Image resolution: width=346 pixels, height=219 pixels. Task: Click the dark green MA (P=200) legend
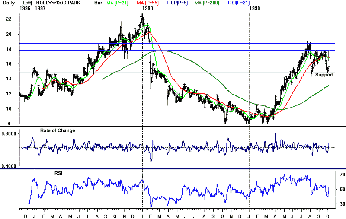(207, 3)
